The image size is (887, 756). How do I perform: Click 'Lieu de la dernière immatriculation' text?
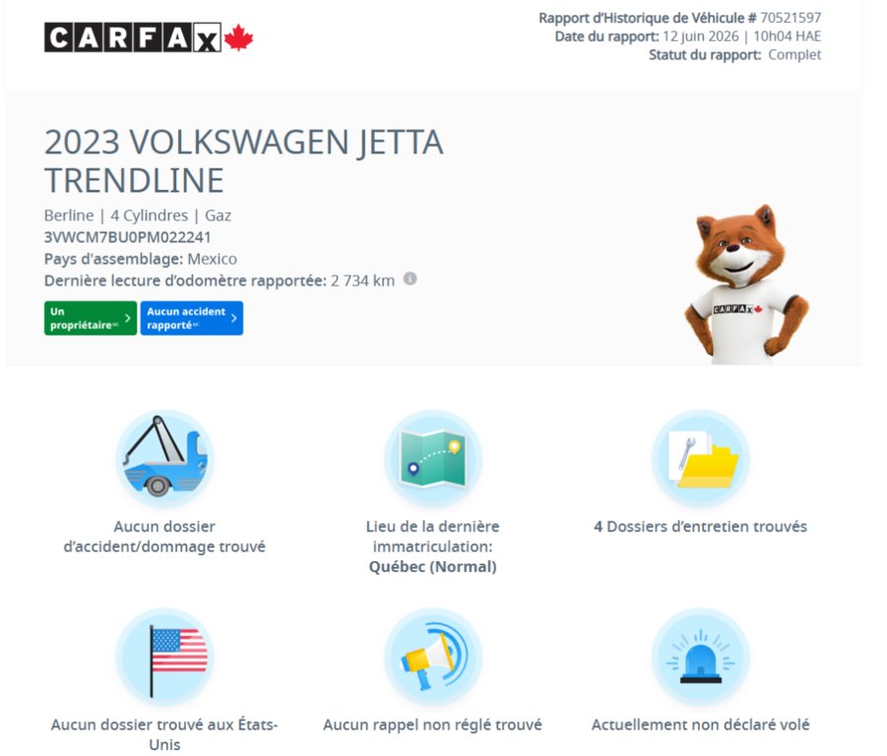pos(433,536)
